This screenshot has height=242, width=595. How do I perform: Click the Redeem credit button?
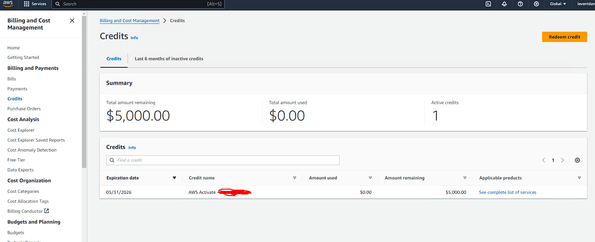pos(564,37)
